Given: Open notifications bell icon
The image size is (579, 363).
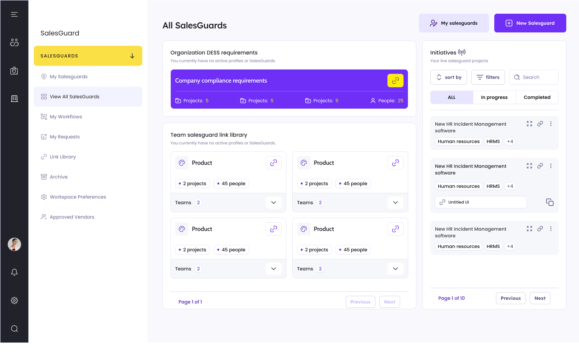Looking at the screenshot, I should [x=14, y=272].
